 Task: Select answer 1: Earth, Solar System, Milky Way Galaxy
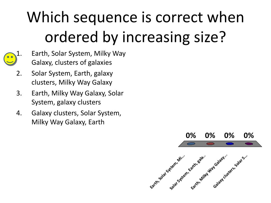tap(78, 58)
